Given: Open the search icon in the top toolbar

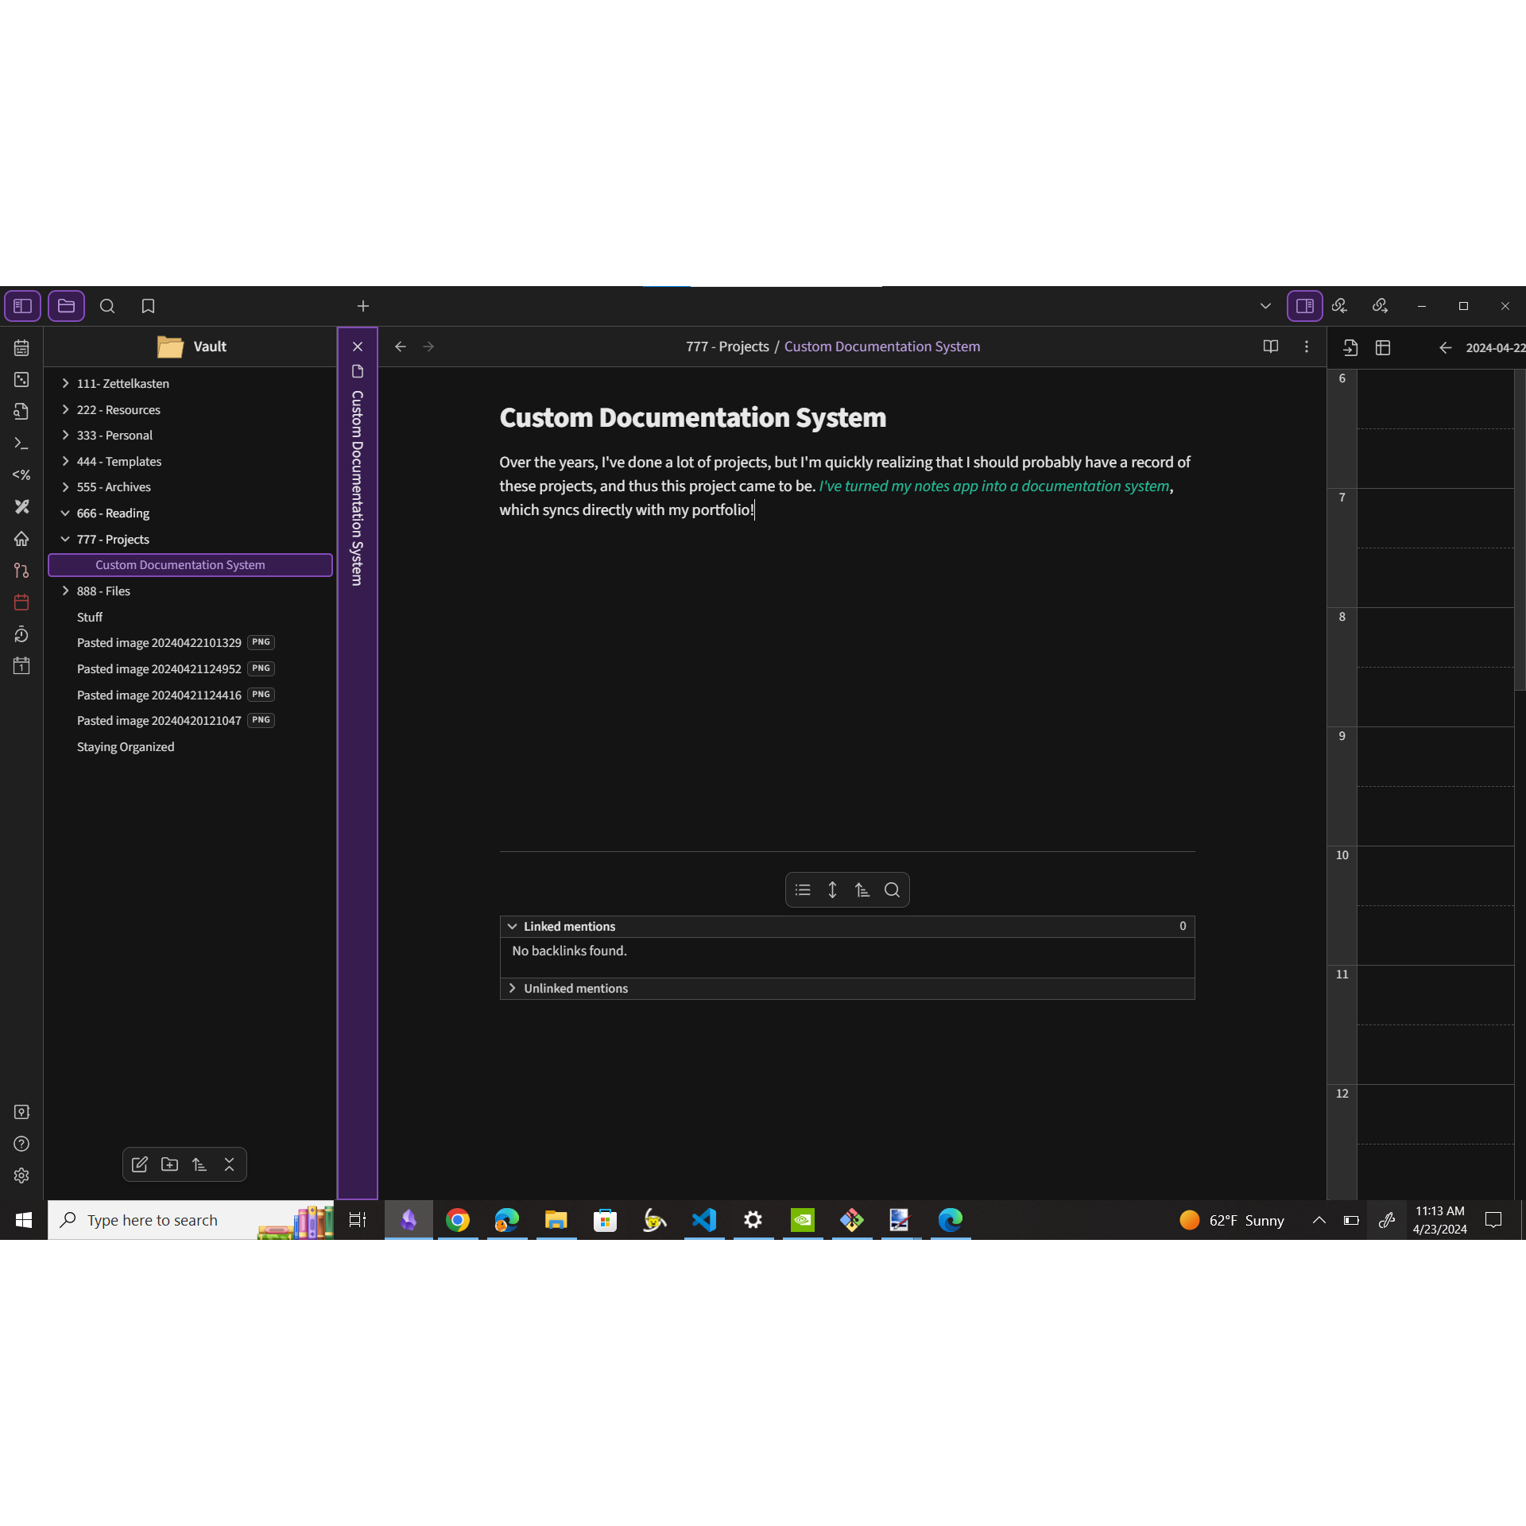Looking at the screenshot, I should (x=107, y=306).
